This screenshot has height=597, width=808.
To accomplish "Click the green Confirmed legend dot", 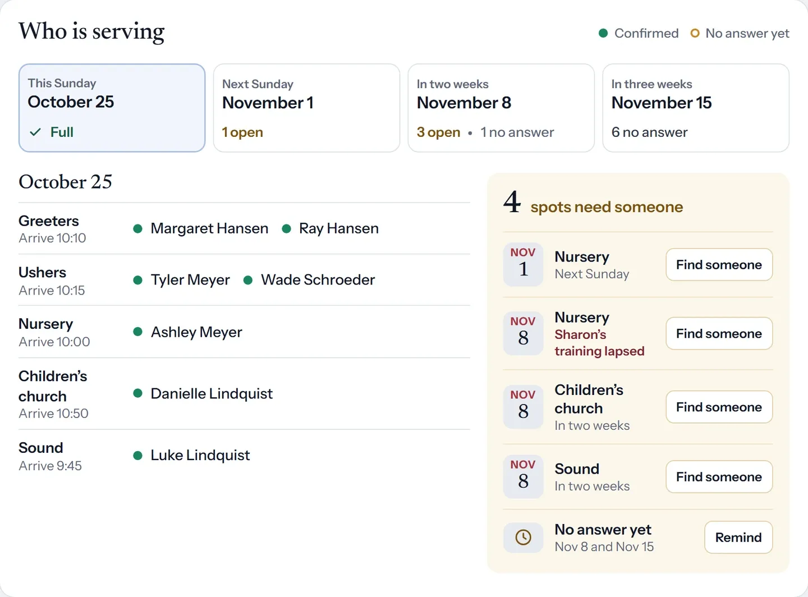I will 604,34.
